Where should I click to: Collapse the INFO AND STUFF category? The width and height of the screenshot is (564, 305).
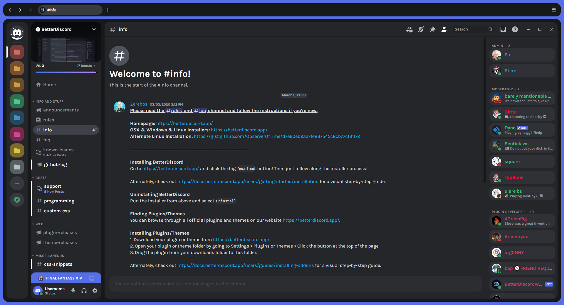[48, 101]
